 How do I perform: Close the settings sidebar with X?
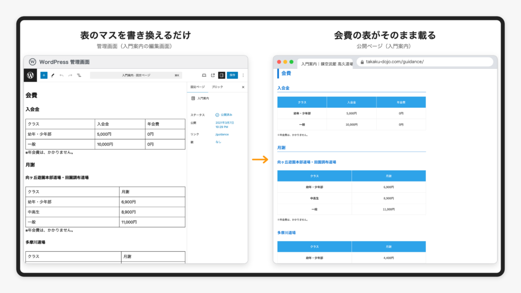pyautogui.click(x=243, y=87)
